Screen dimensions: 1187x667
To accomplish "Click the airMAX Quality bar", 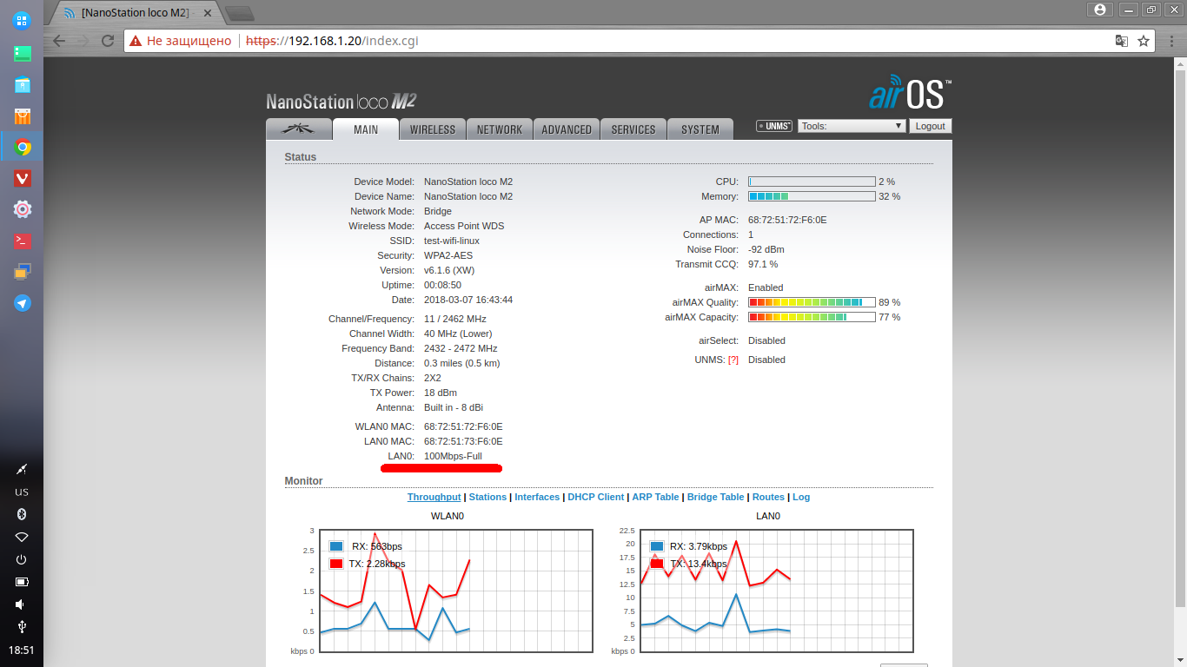I will (x=811, y=302).
